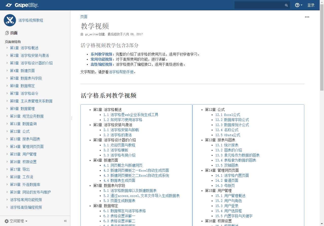The height and width of the screenshot is (226, 324).
Task: Open 活字格高级编程视频 in sidebar
Action: tap(26, 207)
